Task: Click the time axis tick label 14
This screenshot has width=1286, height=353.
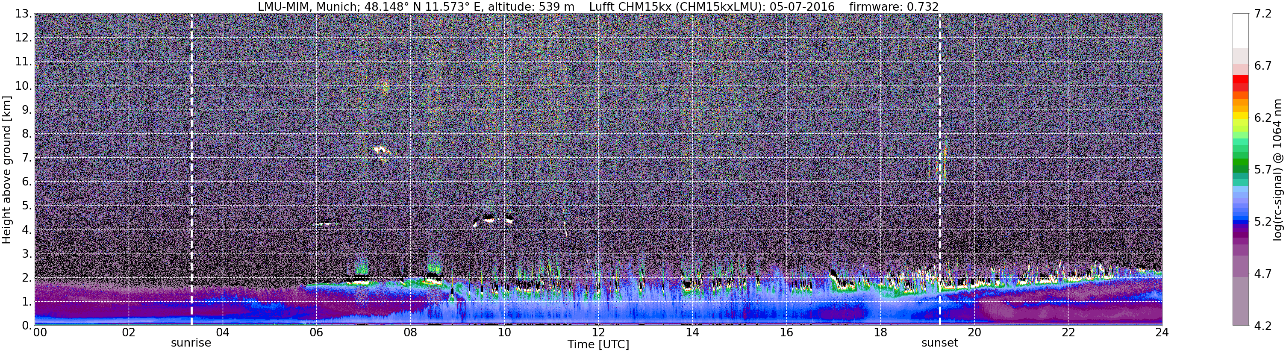Action: (x=692, y=332)
